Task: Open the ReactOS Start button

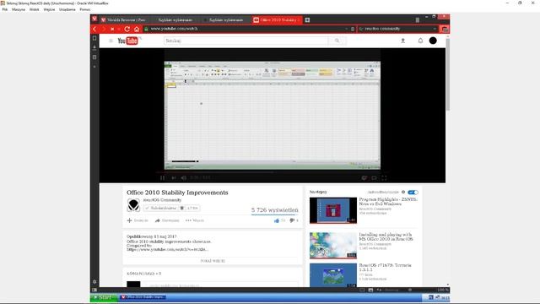Action: point(104,297)
